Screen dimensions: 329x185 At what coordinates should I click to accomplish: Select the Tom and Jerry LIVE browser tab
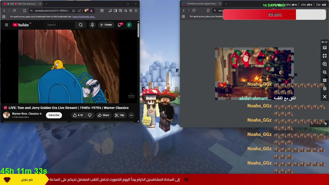[22, 4]
